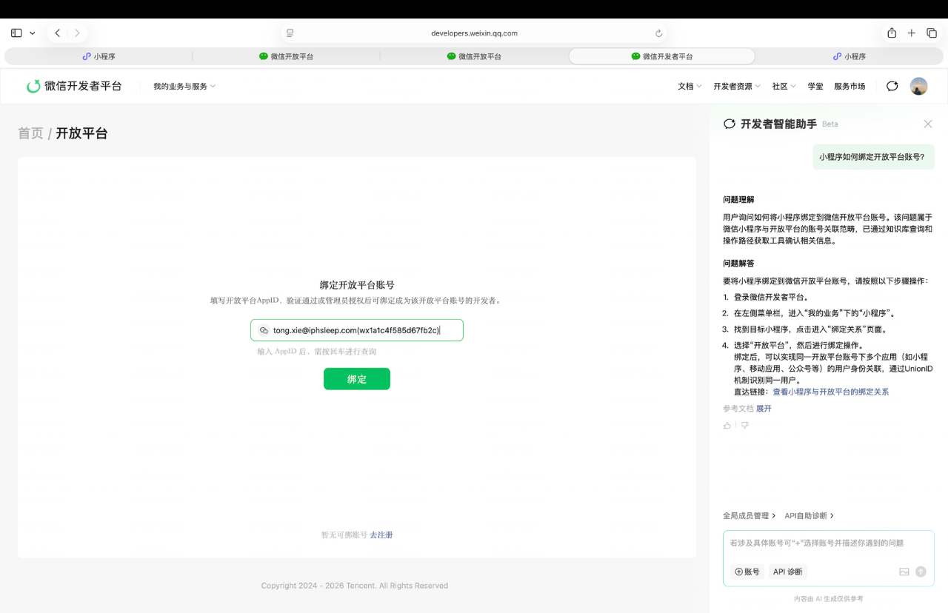
Task: Expand the 社区 menu
Action: [x=784, y=87]
